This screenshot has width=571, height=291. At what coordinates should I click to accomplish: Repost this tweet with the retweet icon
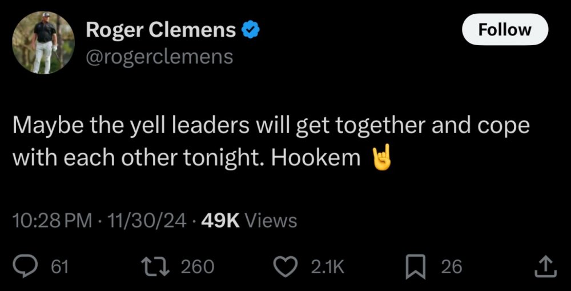[x=159, y=266]
